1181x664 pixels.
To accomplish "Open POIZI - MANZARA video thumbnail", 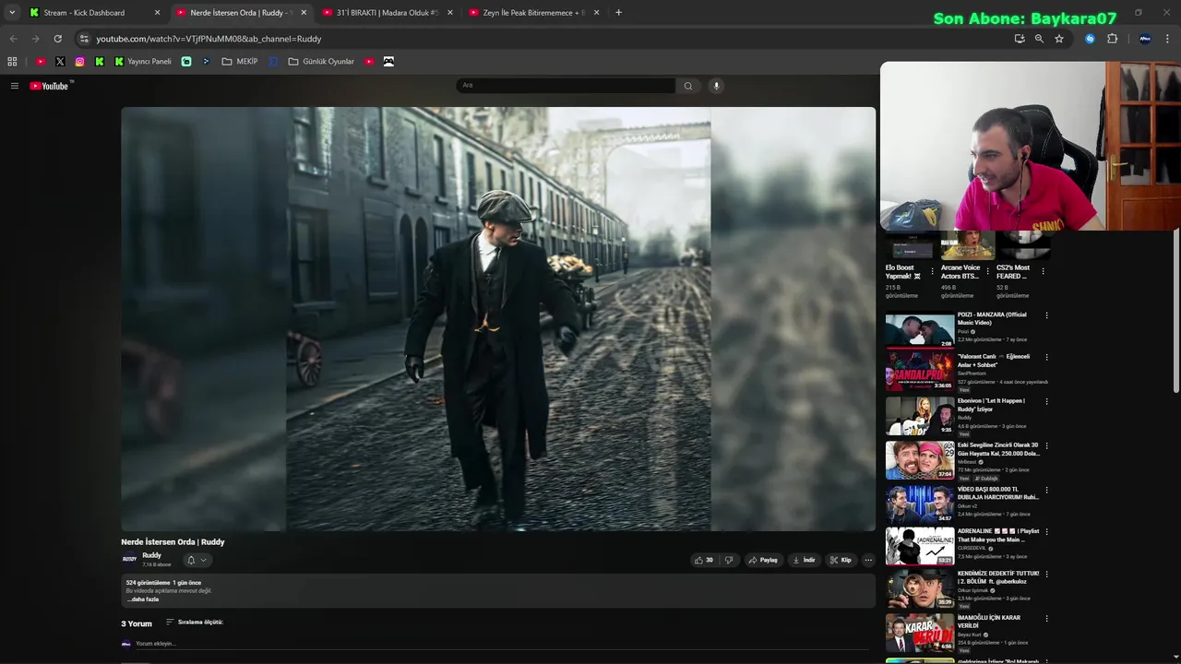I will click(920, 330).
